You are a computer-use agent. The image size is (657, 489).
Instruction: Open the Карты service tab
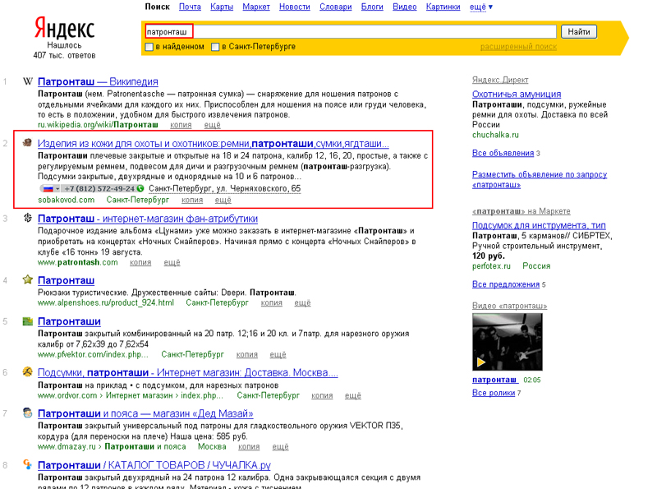[x=222, y=7]
